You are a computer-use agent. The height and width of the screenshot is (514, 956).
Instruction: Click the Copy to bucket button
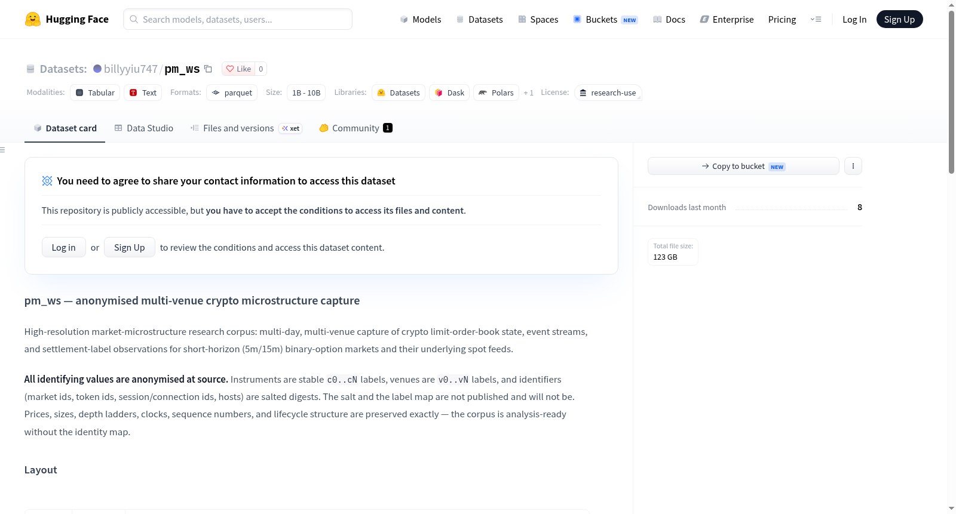[743, 166]
